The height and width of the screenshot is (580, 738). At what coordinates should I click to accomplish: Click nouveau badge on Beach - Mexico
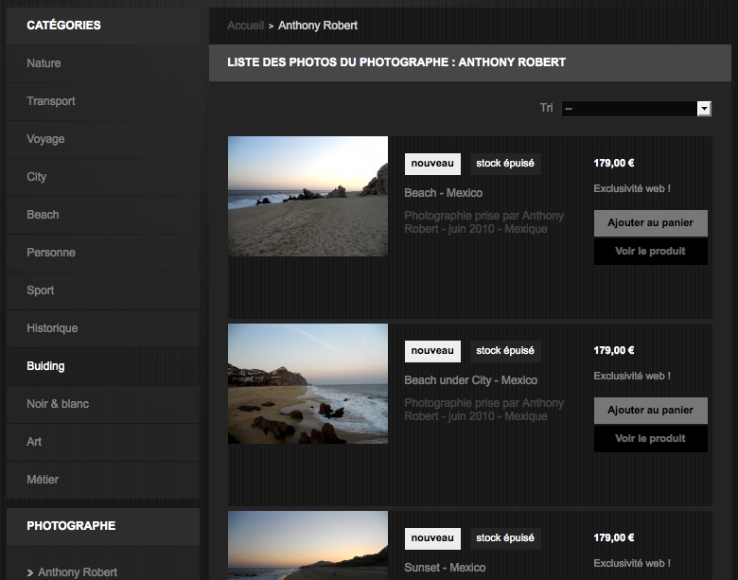point(432,164)
